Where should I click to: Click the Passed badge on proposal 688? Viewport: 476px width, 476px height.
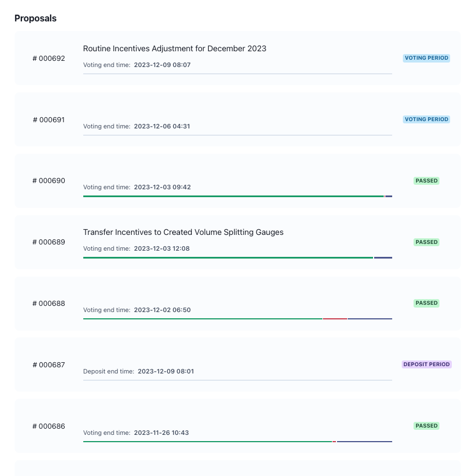click(426, 303)
